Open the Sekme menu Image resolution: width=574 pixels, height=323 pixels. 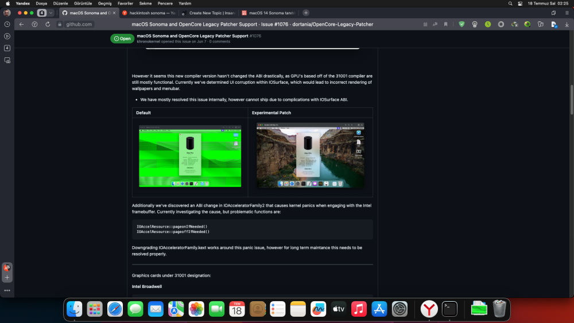[x=145, y=3]
